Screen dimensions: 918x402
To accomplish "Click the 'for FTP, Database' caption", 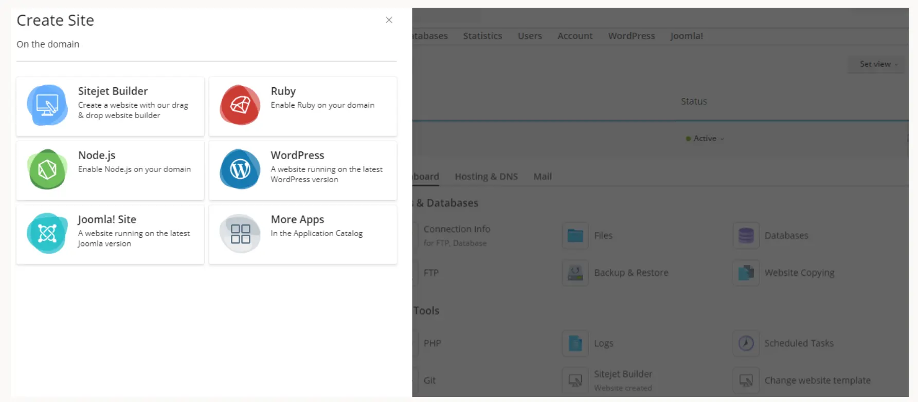I will coord(455,243).
